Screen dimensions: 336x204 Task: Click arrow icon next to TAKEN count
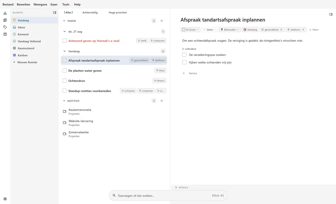point(161,21)
